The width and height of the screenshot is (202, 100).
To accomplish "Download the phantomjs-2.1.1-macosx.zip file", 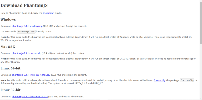I will [x=26, y=53].
